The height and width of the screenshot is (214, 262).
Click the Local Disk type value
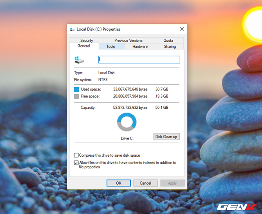(x=106, y=73)
